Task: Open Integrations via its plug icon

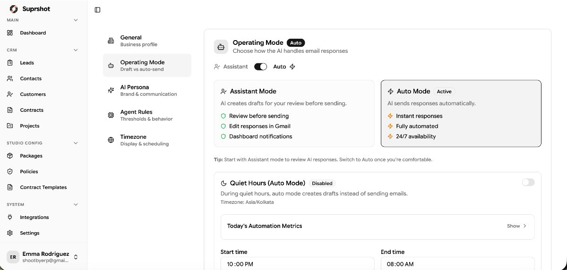Action: 10,217
